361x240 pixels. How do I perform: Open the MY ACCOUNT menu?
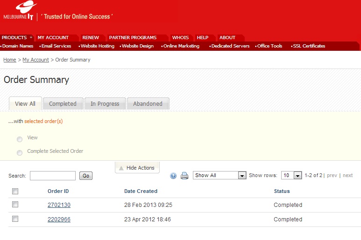[x=53, y=38]
